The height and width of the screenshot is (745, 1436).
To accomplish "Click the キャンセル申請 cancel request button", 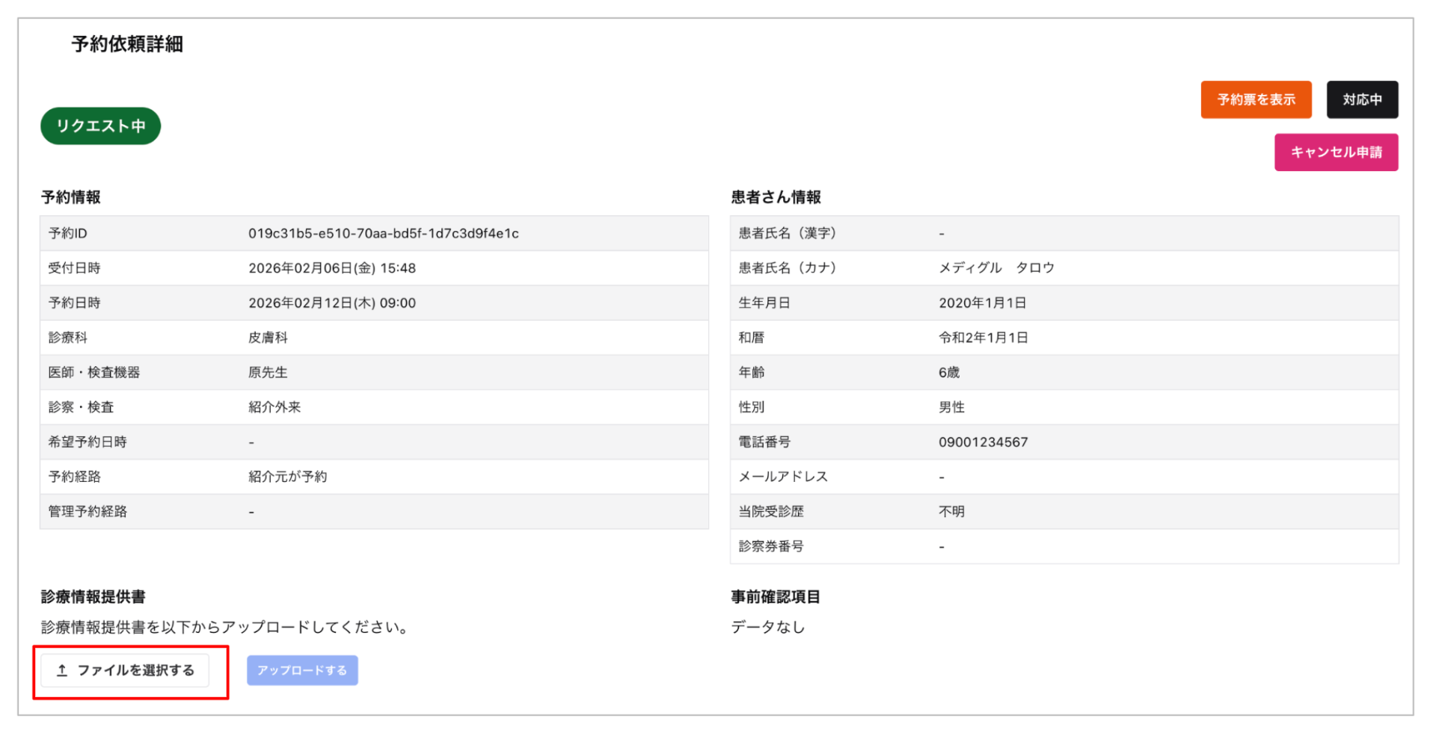I will [x=1336, y=152].
